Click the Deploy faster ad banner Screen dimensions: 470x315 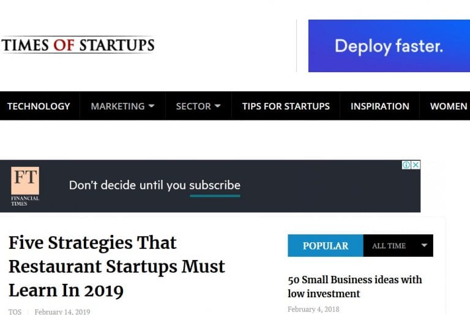pos(389,46)
